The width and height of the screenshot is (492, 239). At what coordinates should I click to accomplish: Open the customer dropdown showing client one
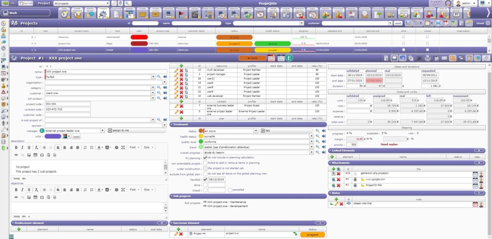[153, 94]
